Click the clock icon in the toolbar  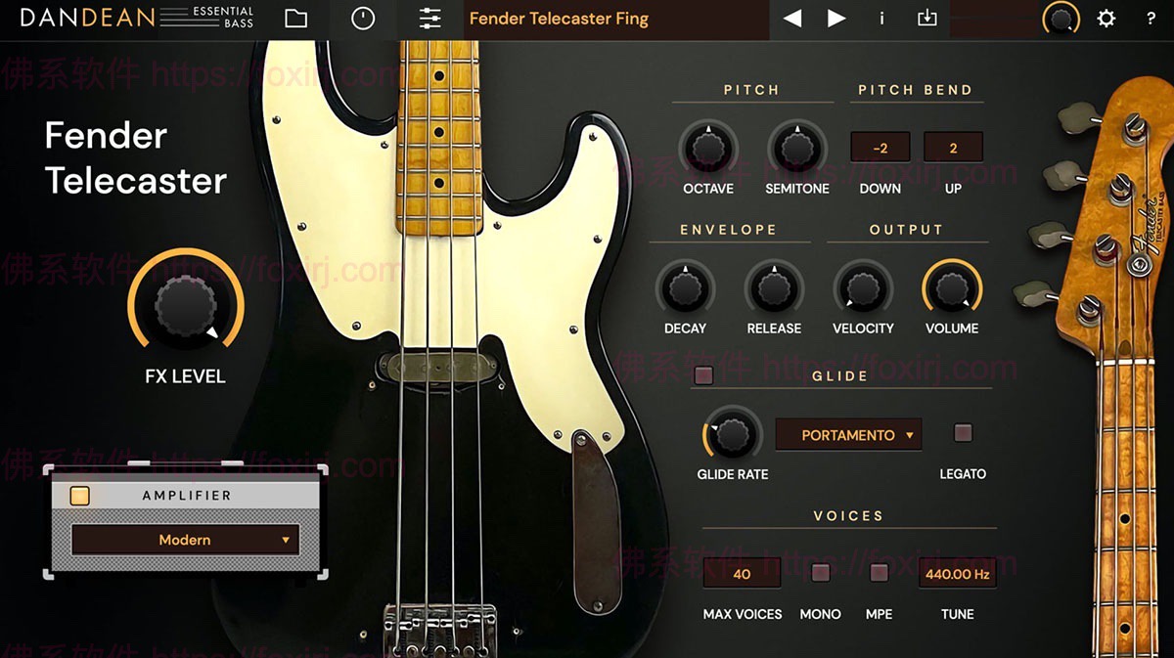pos(362,19)
